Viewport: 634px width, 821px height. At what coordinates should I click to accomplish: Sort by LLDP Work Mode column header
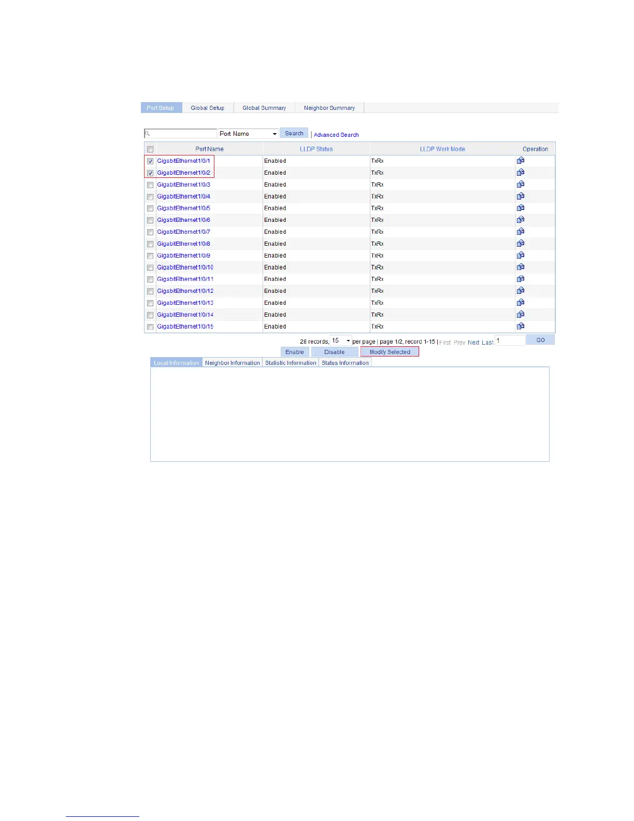(x=442, y=149)
